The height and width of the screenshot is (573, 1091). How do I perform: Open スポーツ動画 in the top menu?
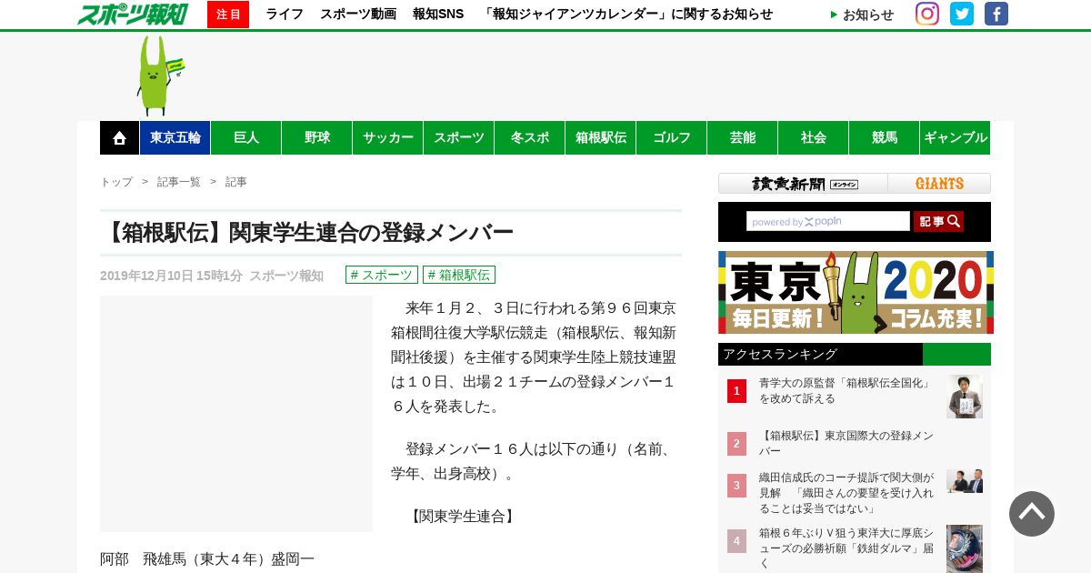[358, 15]
